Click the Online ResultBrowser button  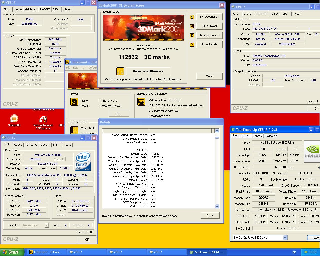(148, 71)
